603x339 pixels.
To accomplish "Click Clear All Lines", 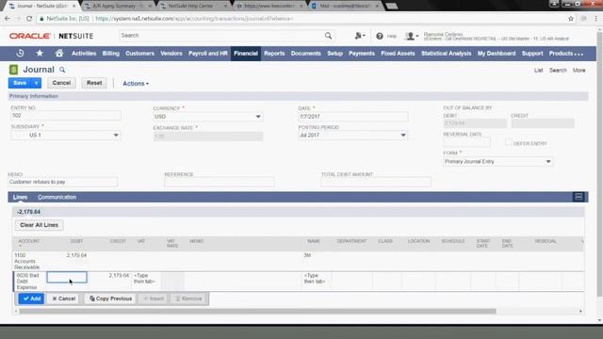I will point(39,225).
